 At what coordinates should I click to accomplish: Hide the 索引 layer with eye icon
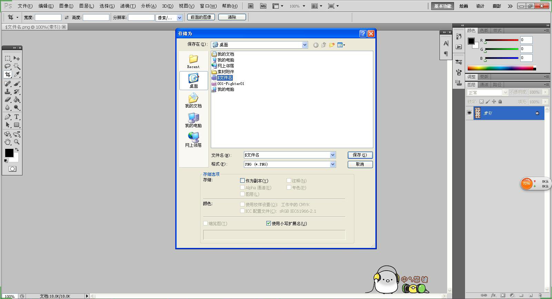[x=469, y=113]
